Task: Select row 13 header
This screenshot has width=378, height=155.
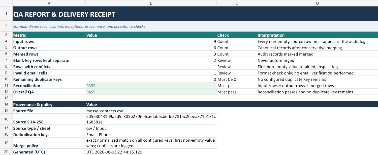Action: click(x=6, y=98)
